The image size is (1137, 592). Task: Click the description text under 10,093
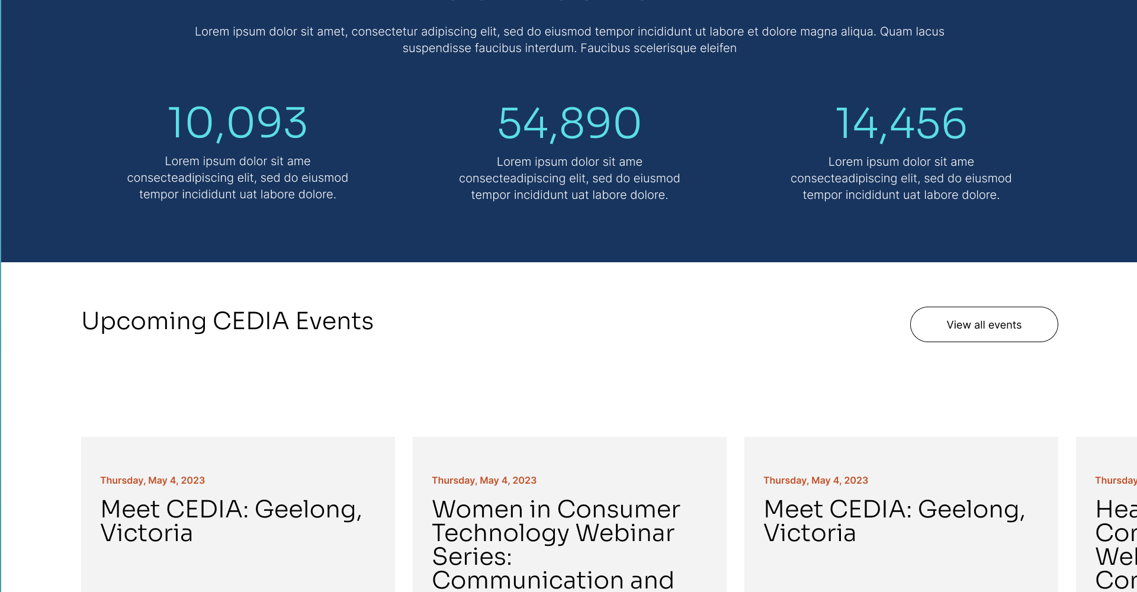tap(237, 178)
